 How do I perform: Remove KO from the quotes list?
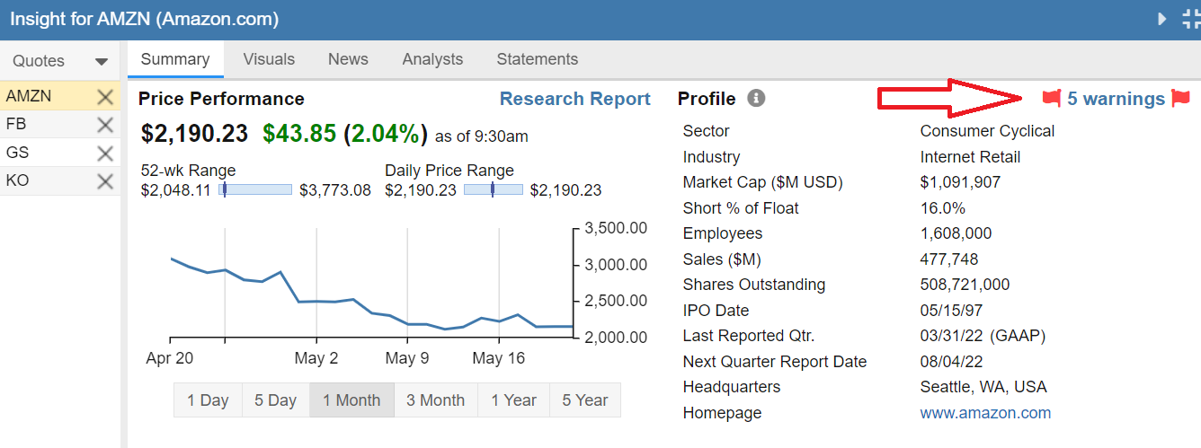click(x=105, y=181)
